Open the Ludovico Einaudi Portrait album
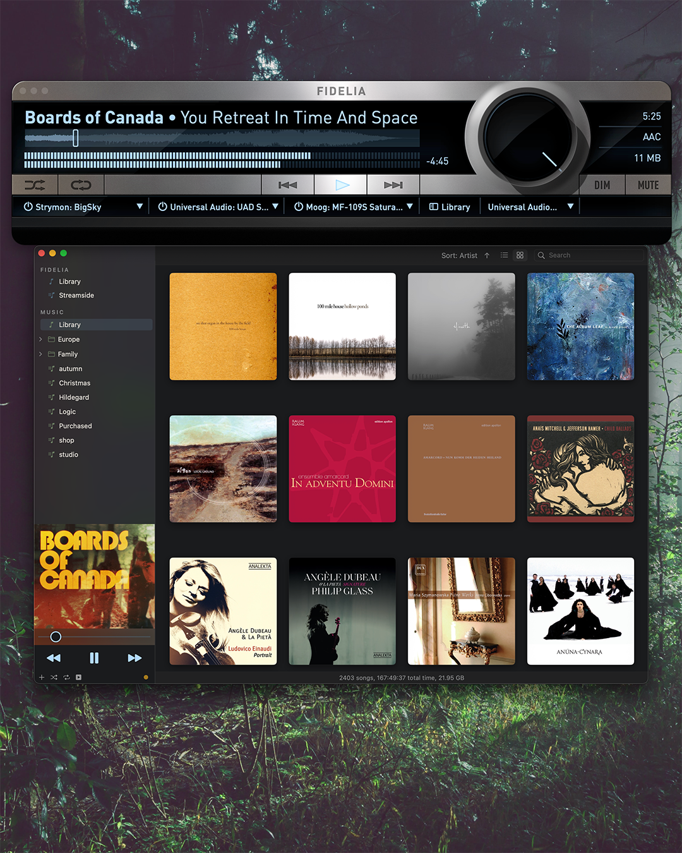 [x=223, y=611]
